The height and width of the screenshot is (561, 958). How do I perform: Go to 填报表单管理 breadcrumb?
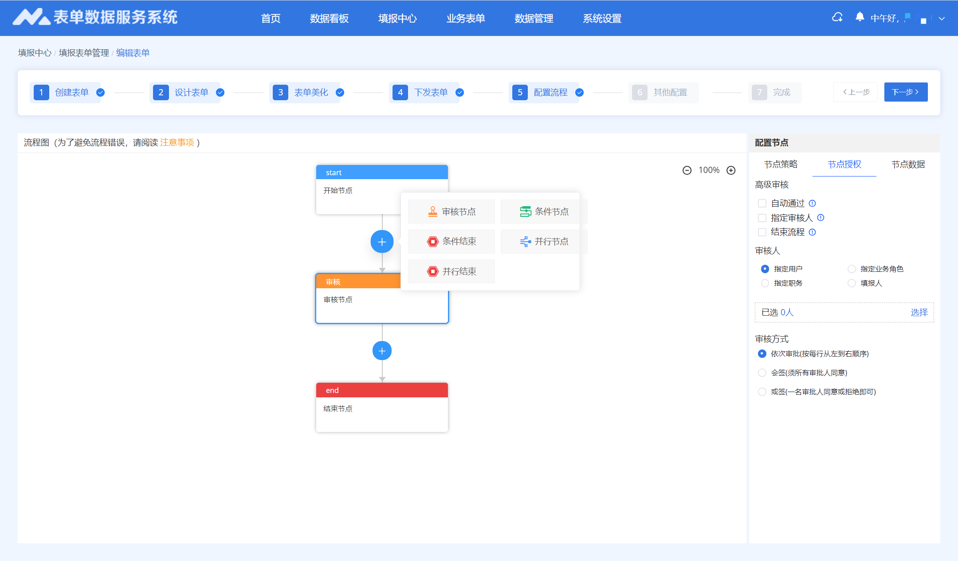(x=84, y=53)
